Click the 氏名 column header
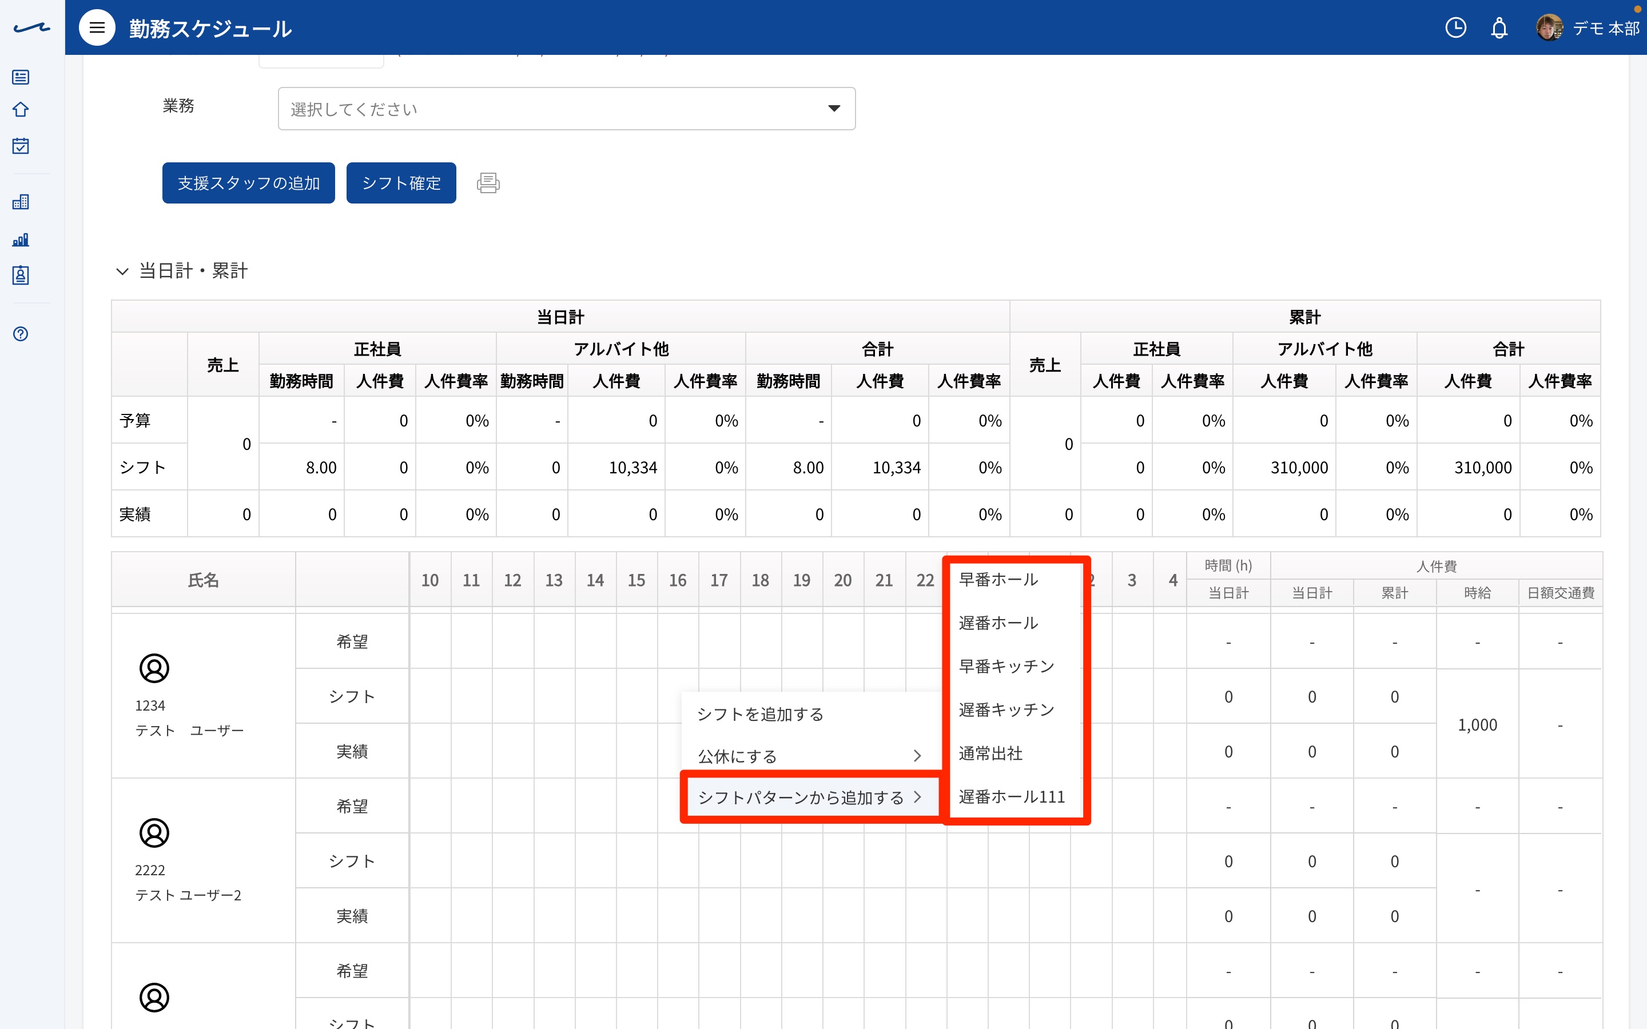 point(203,580)
